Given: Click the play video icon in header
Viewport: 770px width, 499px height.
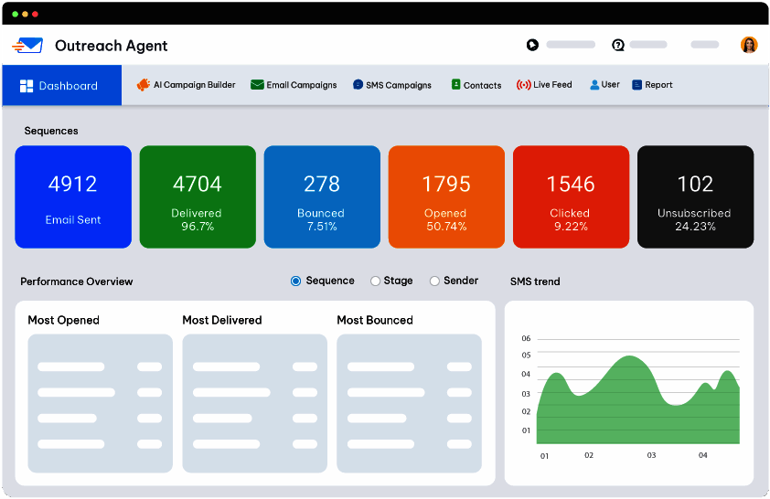Looking at the screenshot, I should [x=532, y=45].
